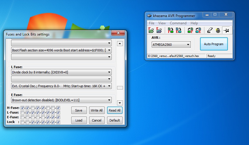This screenshot has height=145, width=249.
Task: Click the Read All button
Action: tap(115, 110)
